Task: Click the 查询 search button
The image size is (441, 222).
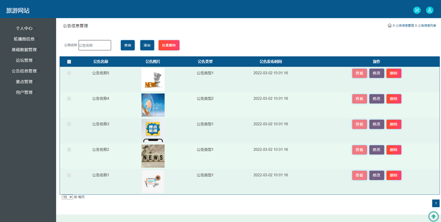Action: (128, 45)
